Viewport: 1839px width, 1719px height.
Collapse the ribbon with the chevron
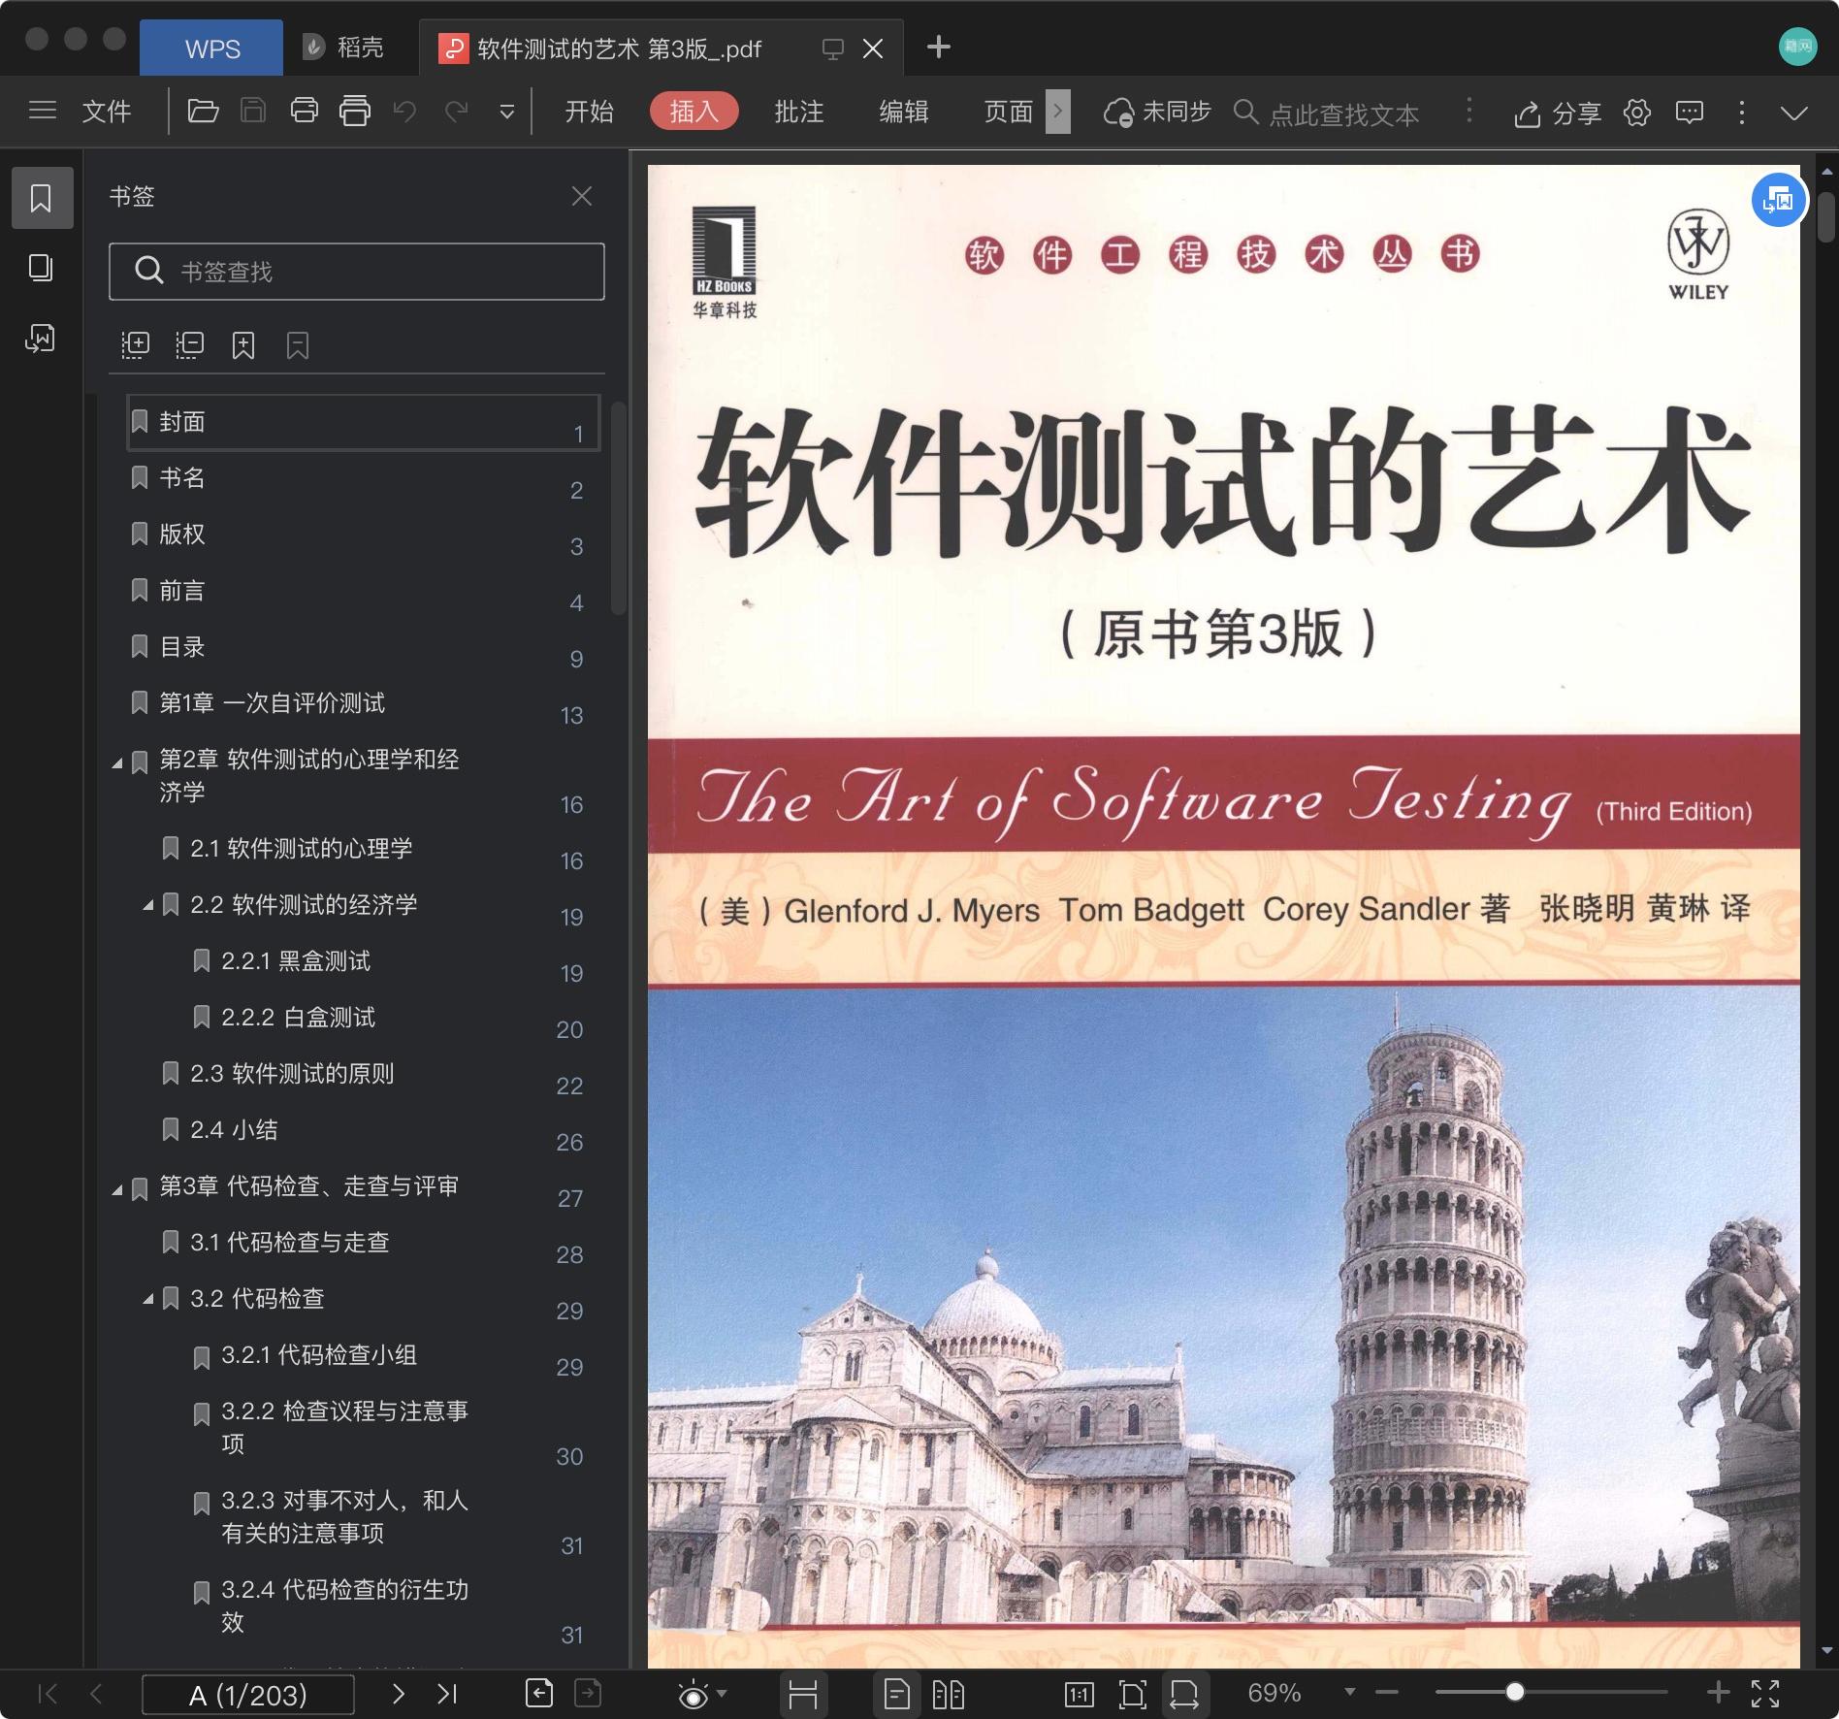click(x=1794, y=114)
